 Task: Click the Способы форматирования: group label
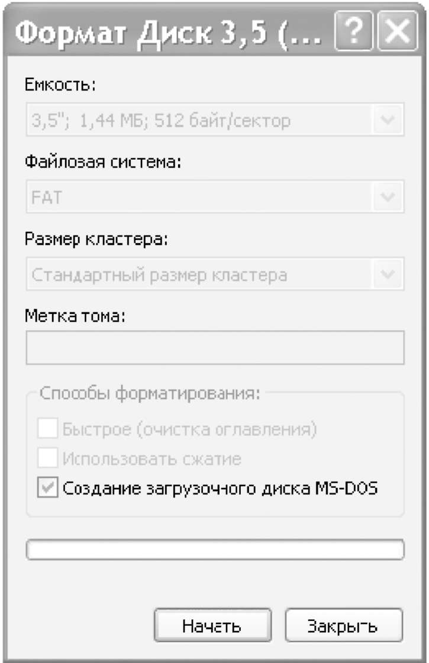pyautogui.click(x=150, y=394)
